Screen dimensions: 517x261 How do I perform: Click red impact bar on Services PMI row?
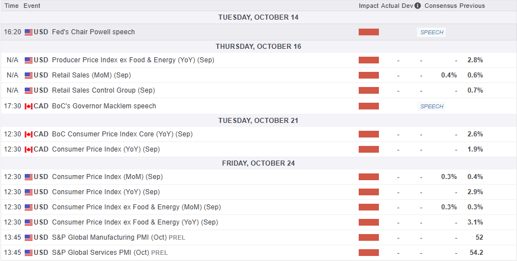(369, 253)
